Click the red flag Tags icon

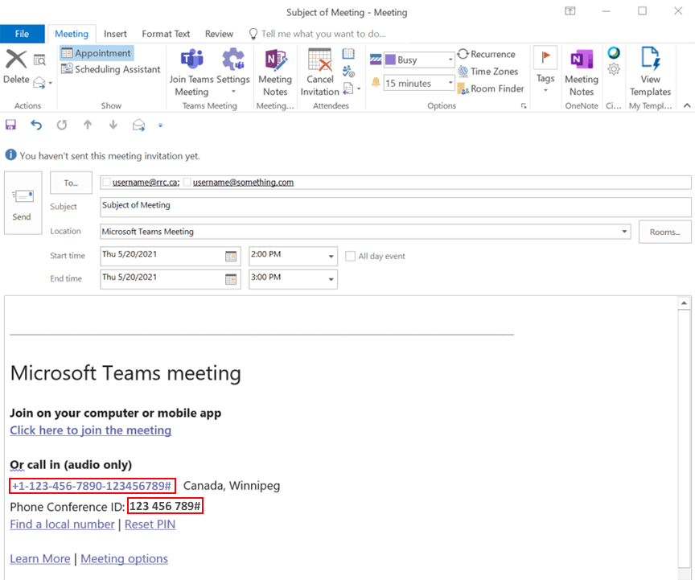click(x=545, y=57)
